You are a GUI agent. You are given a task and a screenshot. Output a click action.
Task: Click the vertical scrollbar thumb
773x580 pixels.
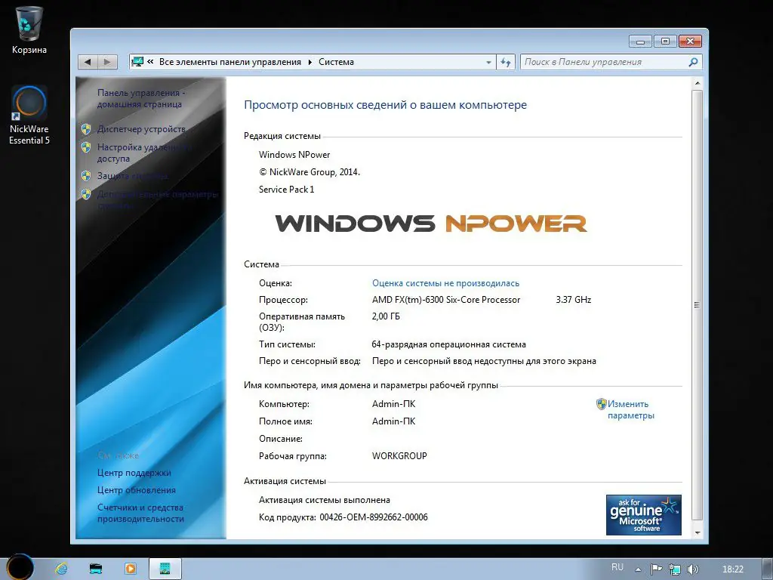(697, 305)
